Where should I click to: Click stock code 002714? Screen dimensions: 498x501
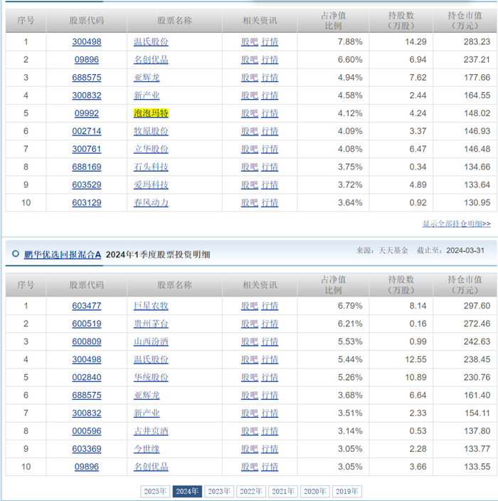click(87, 131)
